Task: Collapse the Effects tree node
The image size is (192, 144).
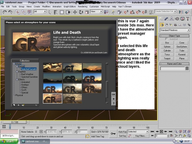Action: coord(17,80)
